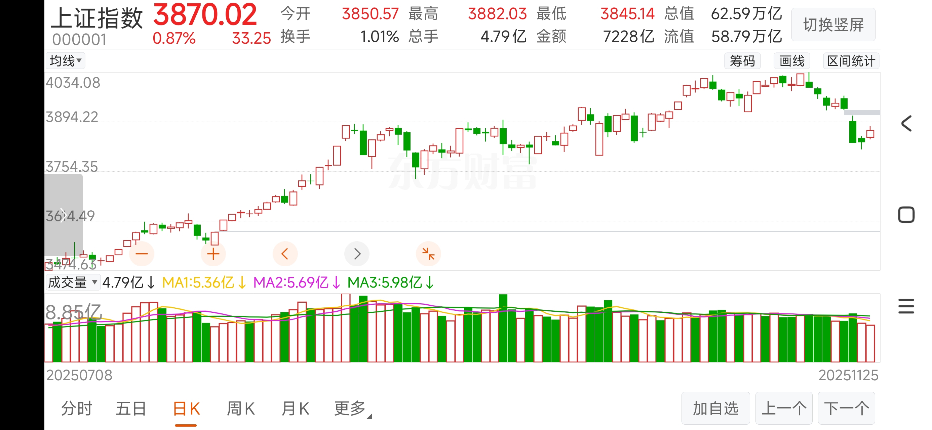The height and width of the screenshot is (430, 932).
Task: Open the 均线 indicator dropdown
Action: pos(66,60)
